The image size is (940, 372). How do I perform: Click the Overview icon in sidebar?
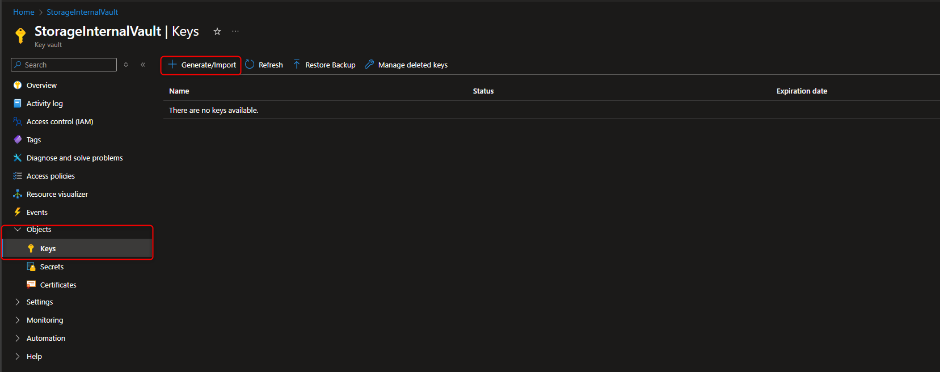[x=18, y=85]
